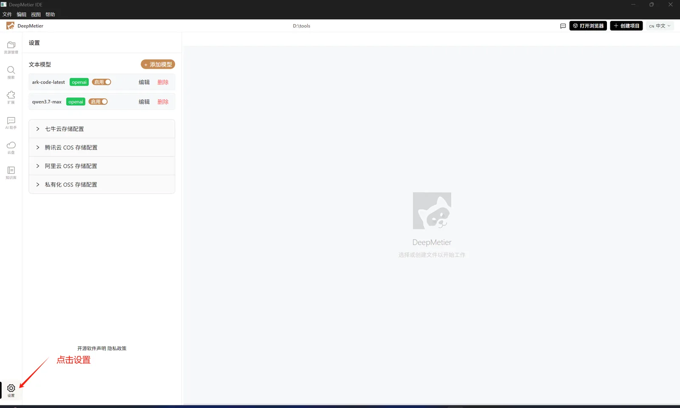Screen dimensions: 680x408
Task: Toggle the qwen3.7-max 启用 switch
Action: [x=98, y=101]
